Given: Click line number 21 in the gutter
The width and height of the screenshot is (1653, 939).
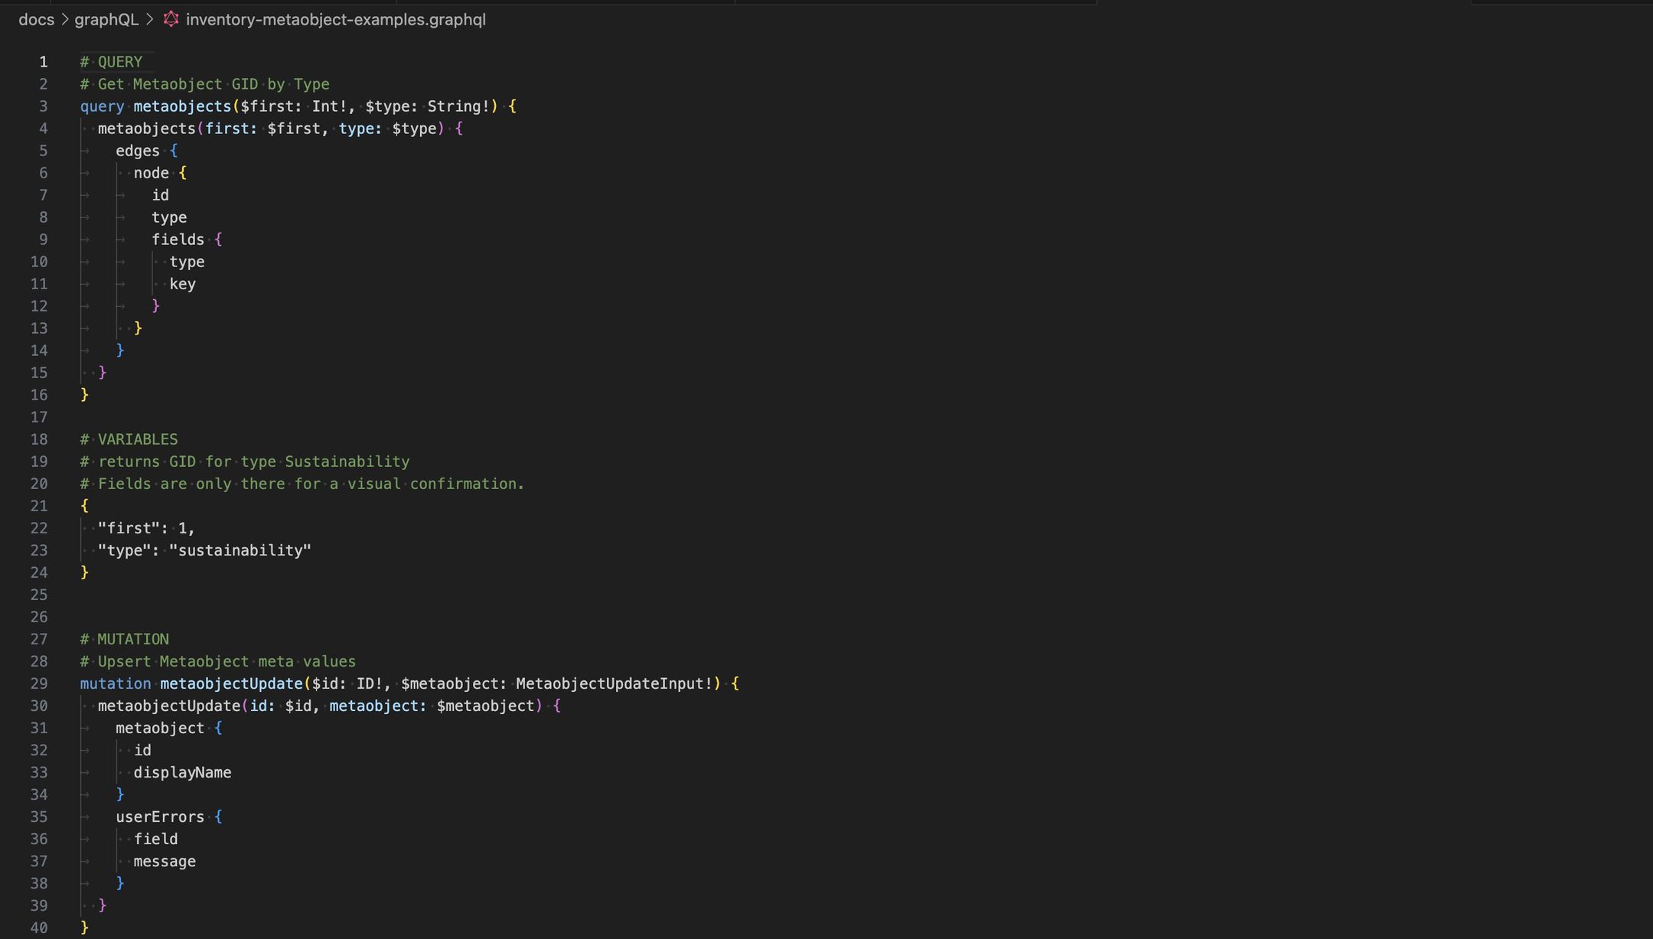Looking at the screenshot, I should click(x=39, y=506).
